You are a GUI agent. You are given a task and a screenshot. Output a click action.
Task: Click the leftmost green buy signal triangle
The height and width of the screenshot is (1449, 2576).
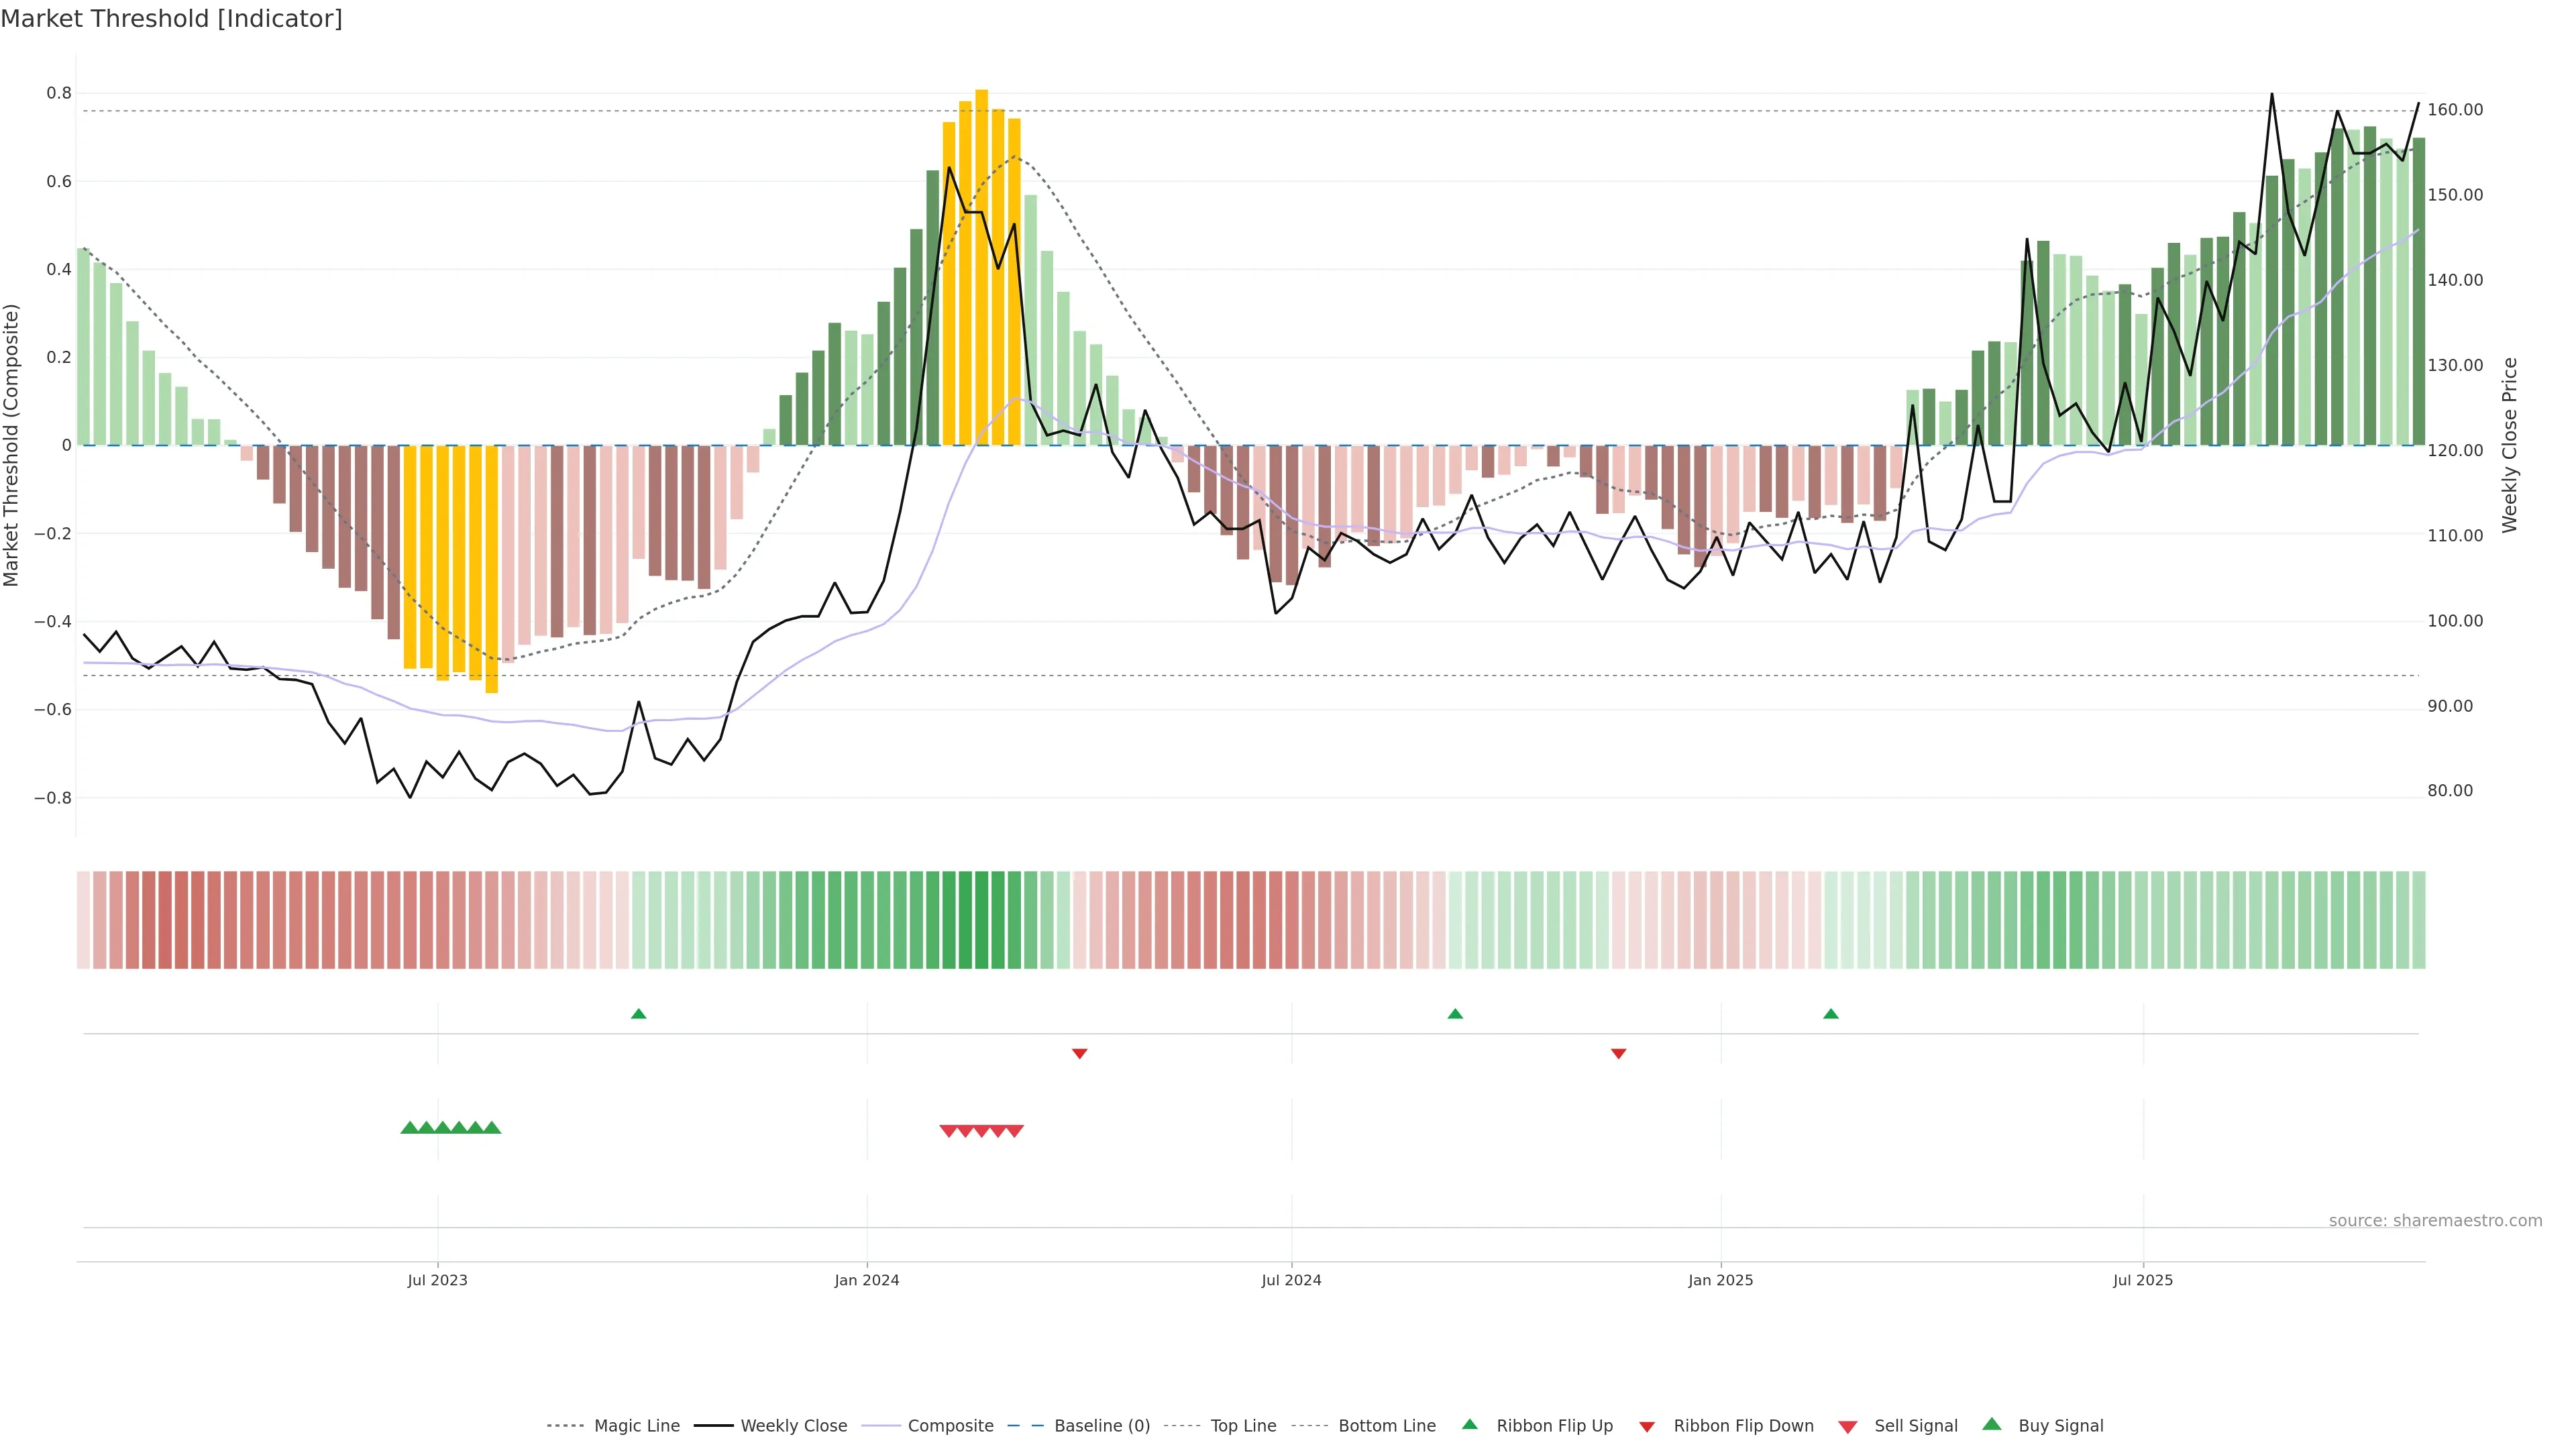tap(409, 1128)
